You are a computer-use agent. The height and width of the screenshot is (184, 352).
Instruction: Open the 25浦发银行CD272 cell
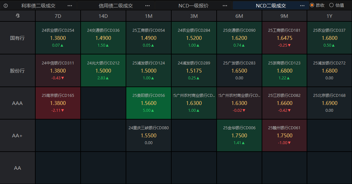pyautogui.click(x=329, y=71)
